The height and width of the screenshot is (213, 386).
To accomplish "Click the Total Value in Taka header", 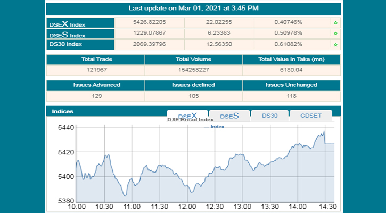I will [291, 59].
